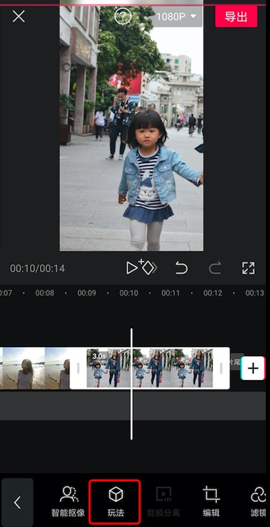Image resolution: width=270 pixels, height=527 pixels.
Task: Select the beach clip on timeline
Action: coord(34,368)
